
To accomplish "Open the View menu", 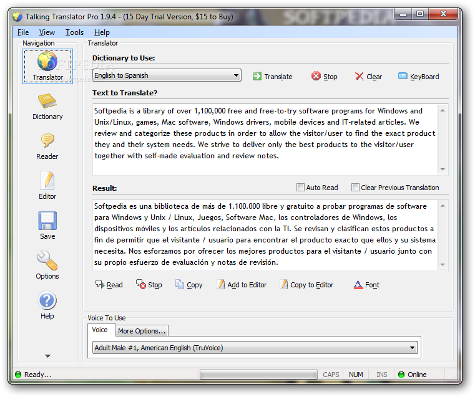I will (x=47, y=32).
